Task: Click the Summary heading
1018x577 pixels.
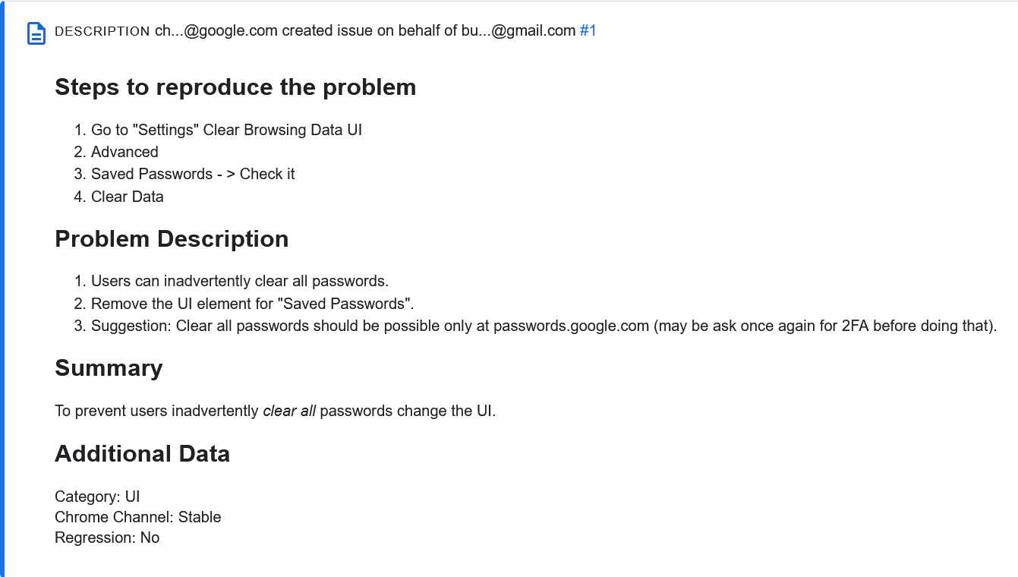Action: click(x=109, y=368)
